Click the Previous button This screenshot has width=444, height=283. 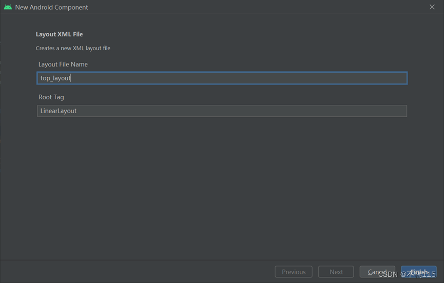point(294,272)
